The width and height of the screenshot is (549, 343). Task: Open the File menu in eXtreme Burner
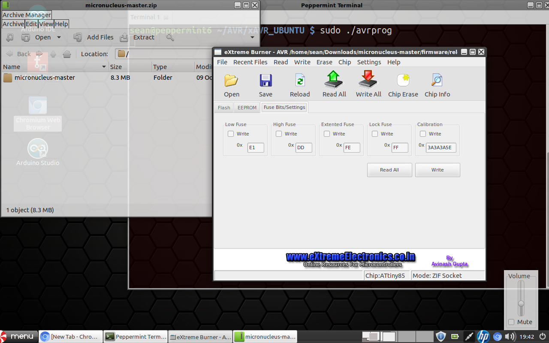point(222,62)
